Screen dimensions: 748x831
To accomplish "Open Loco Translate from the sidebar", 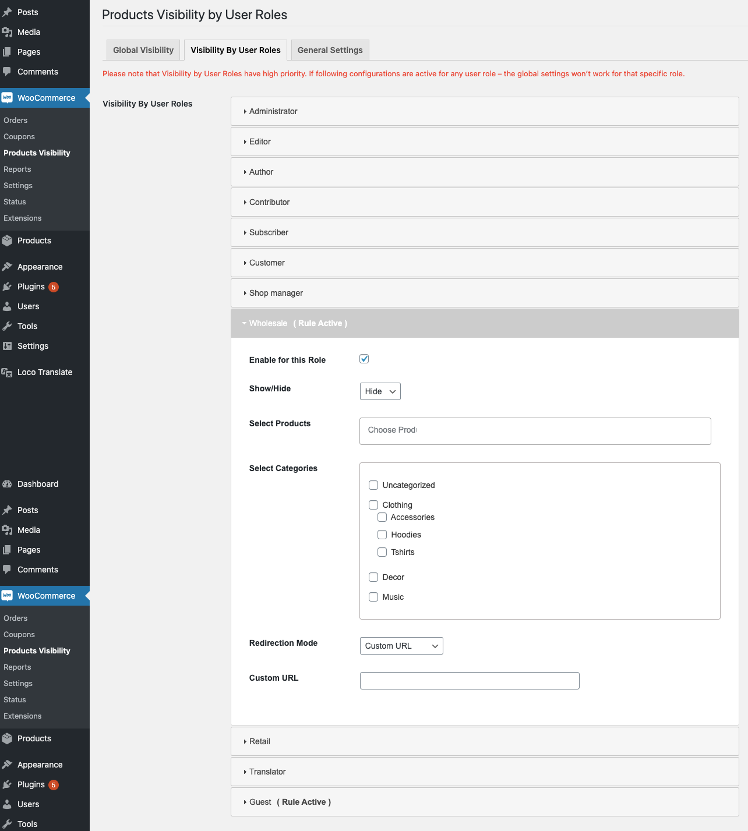I will pos(44,372).
